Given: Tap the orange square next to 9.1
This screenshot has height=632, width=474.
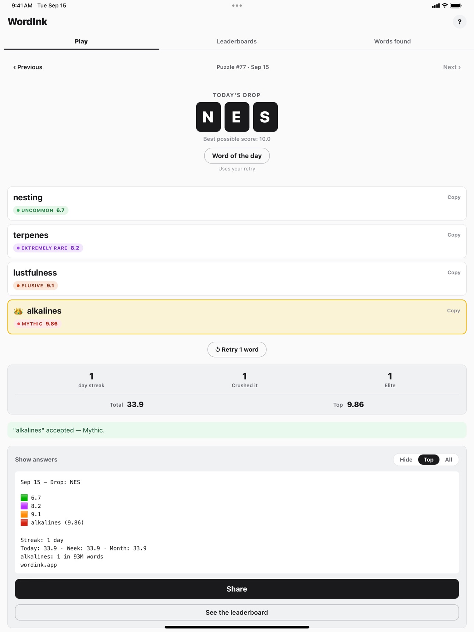Looking at the screenshot, I should click(x=24, y=514).
